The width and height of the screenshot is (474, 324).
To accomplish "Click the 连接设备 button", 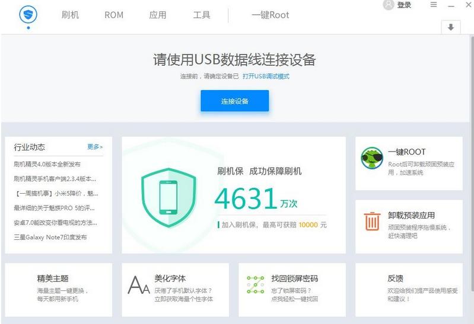I will tap(234, 101).
